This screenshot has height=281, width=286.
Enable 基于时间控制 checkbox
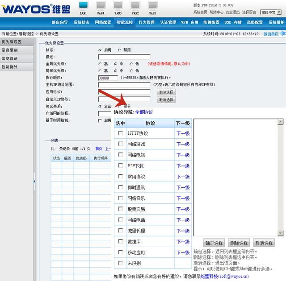[x=100, y=120]
